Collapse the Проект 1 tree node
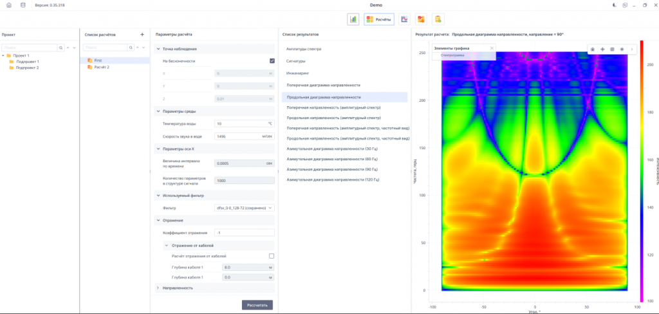Screen dimensions: 659x314 point(3,55)
